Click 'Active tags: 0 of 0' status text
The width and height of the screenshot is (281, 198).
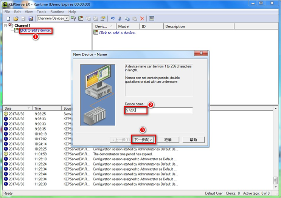coord(256,193)
